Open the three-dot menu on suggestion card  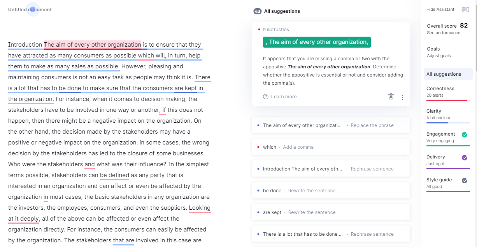tap(403, 97)
